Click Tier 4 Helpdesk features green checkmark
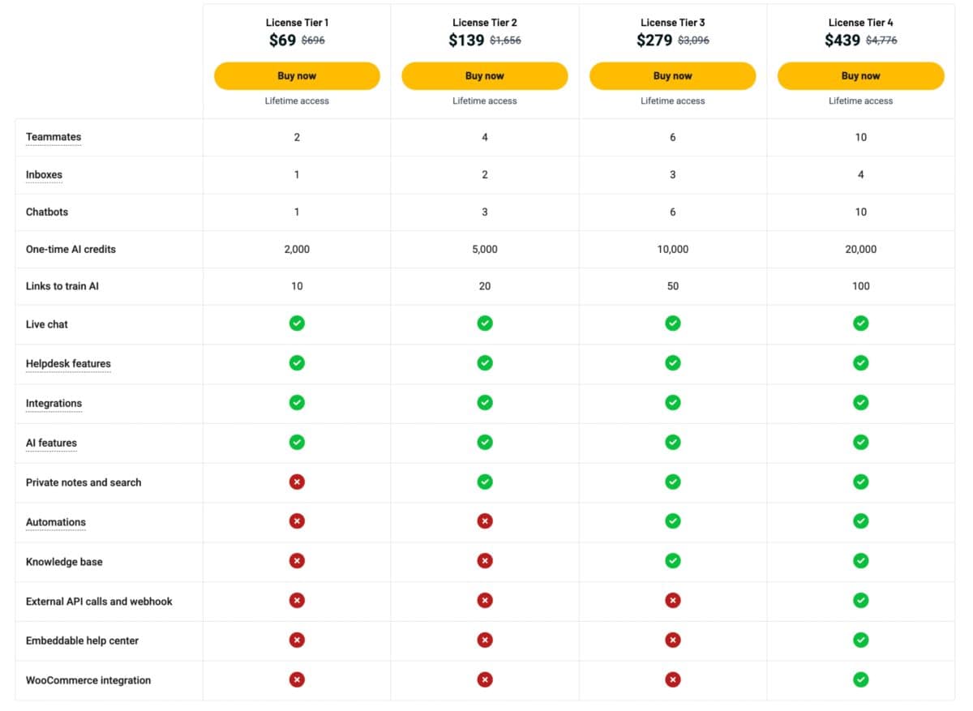 pos(860,362)
